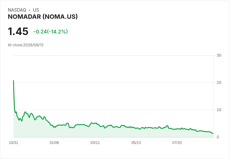Click the 10/31 date axis label
This screenshot has width=230, height=159.
pos(13,143)
